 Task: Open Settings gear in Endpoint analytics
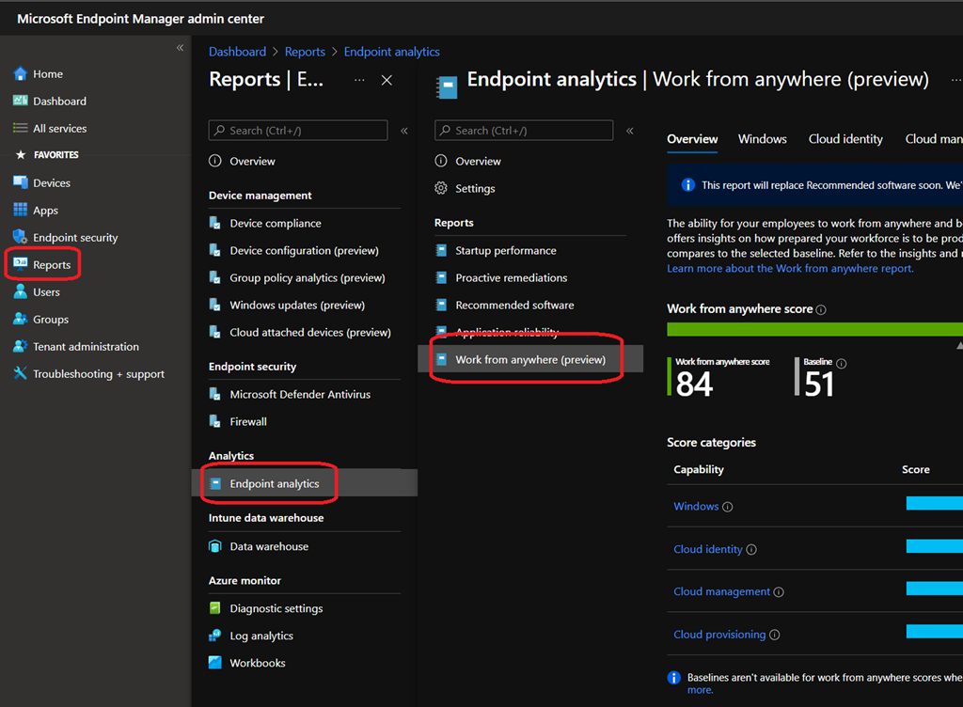pyautogui.click(x=441, y=189)
